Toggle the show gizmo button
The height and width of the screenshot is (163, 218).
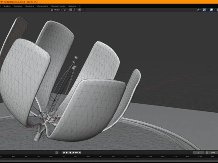tap(204, 10)
